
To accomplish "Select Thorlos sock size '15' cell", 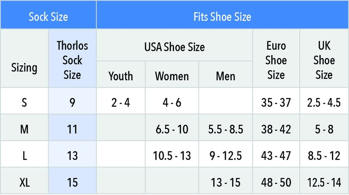I will pyautogui.click(x=72, y=182).
